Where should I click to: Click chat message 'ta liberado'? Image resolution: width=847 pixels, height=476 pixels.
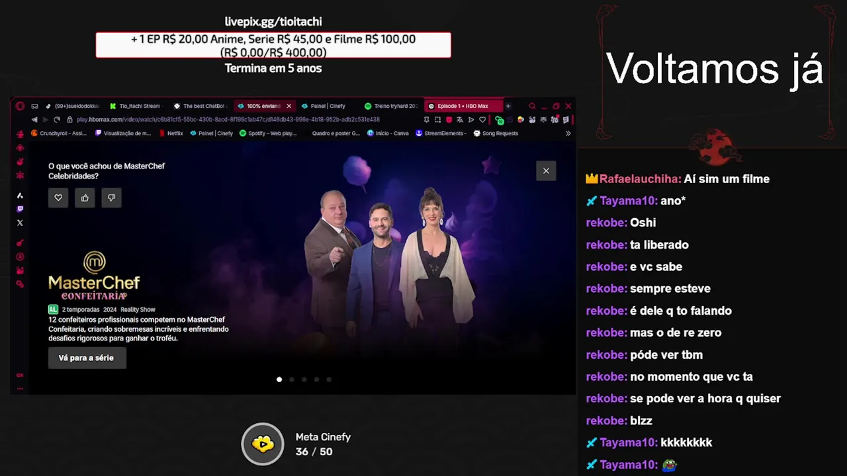click(659, 245)
